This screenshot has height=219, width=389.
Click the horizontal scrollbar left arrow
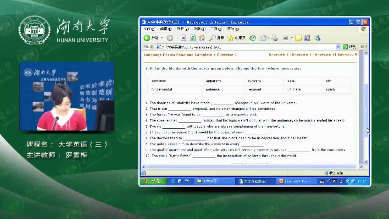tap(143, 167)
